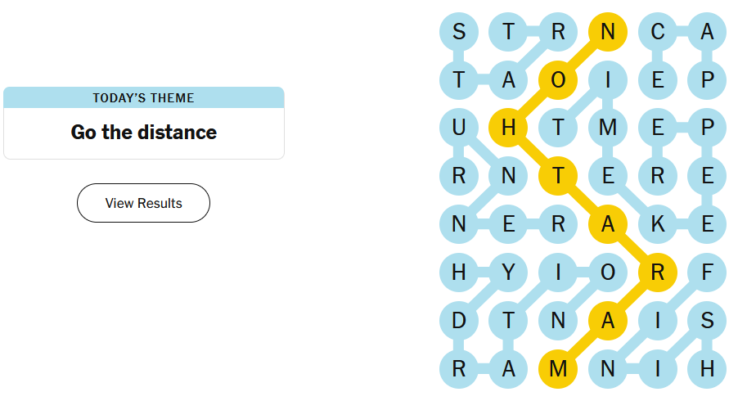
Task: Pick the letter D tile
Action: point(459,321)
